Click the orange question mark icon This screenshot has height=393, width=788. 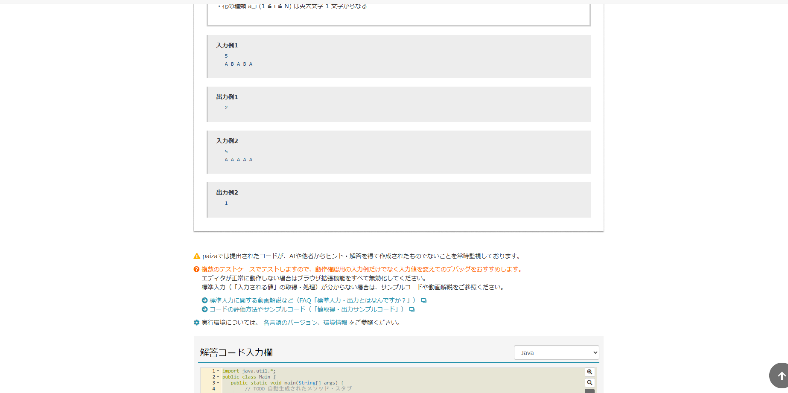197,269
